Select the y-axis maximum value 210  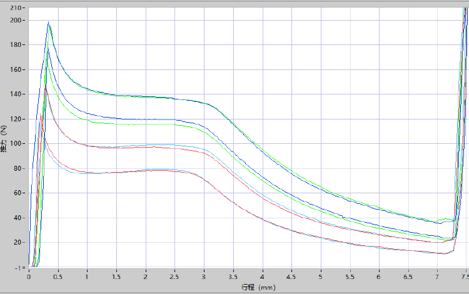tap(17, 8)
